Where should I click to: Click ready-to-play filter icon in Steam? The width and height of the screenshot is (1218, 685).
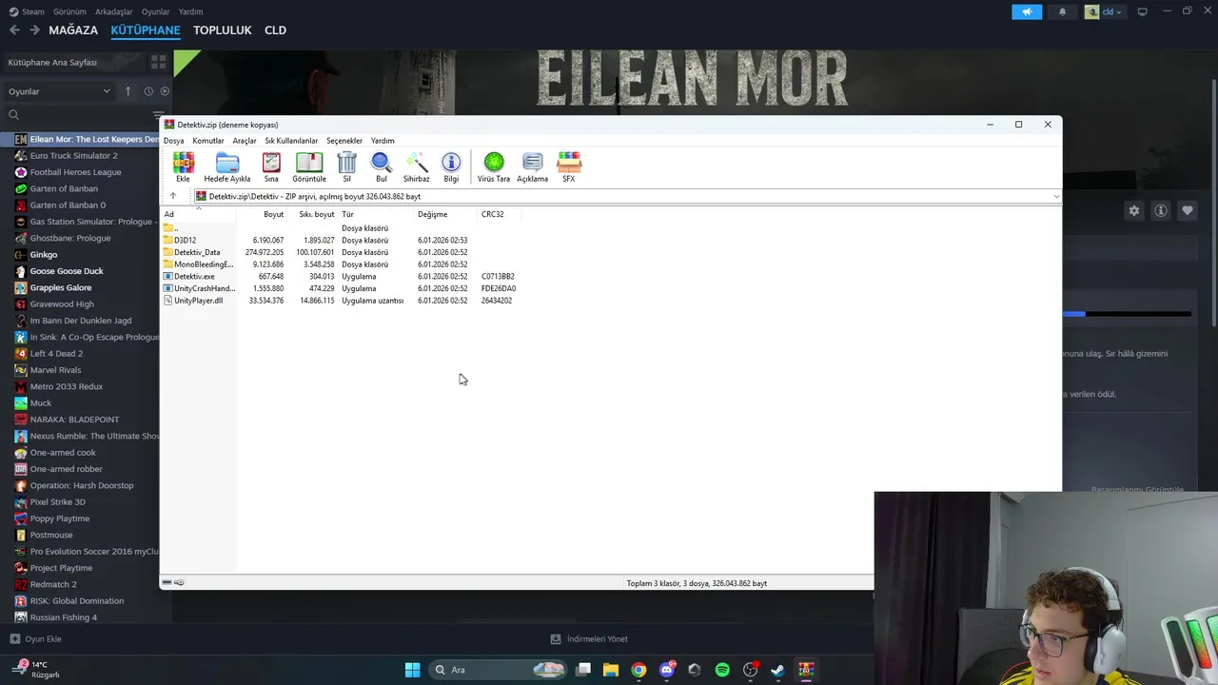click(x=165, y=91)
